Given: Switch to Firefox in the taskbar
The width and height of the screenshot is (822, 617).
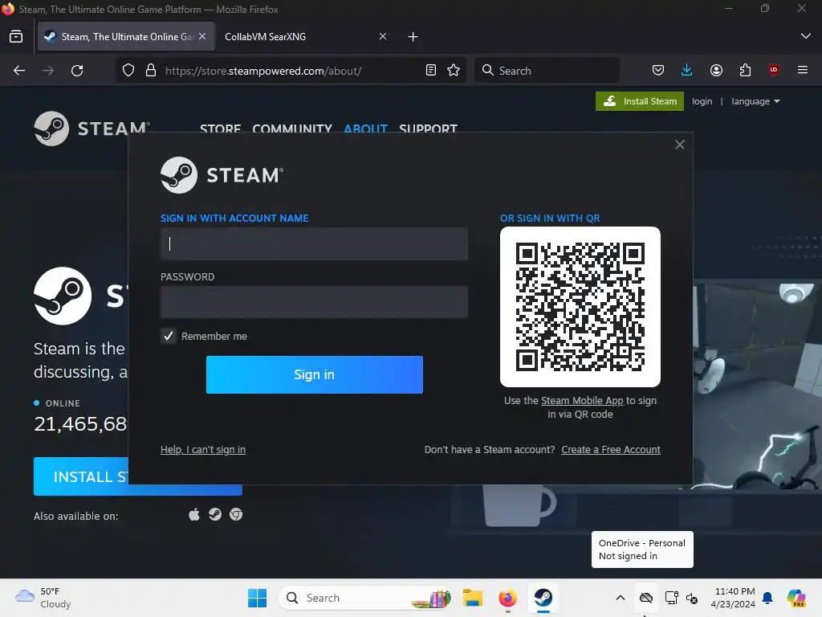Looking at the screenshot, I should [x=507, y=598].
